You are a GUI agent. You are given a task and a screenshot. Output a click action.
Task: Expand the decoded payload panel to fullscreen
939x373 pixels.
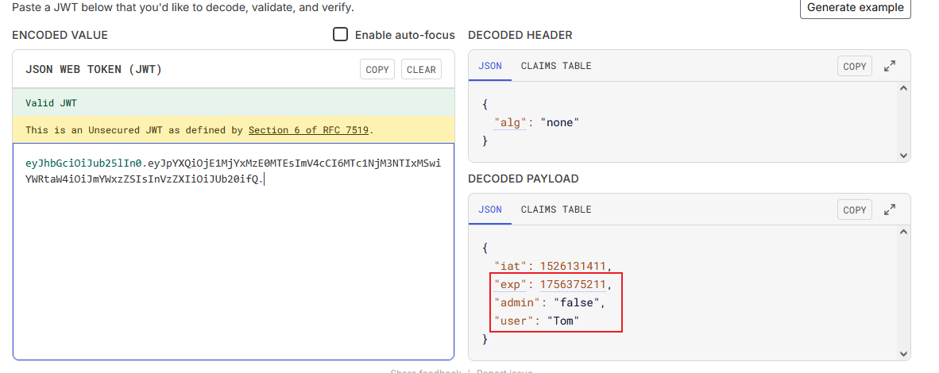tap(890, 210)
